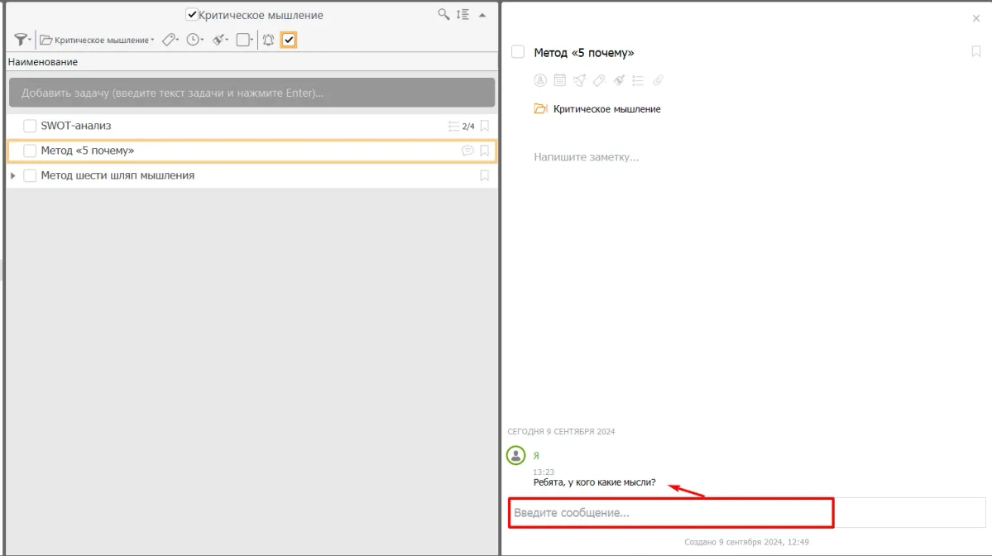
Task: Click the bell reminders filter icon
Action: 268,40
